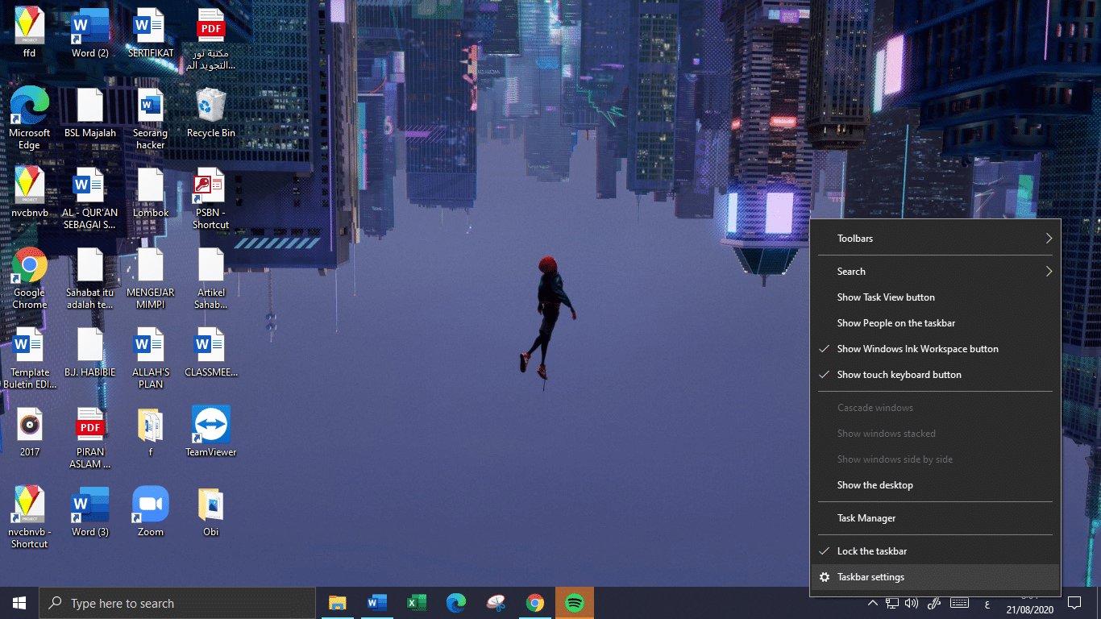Launch Snipping Tool from the taskbar
Screen dimensions: 1101x619
pyautogui.click(x=496, y=603)
